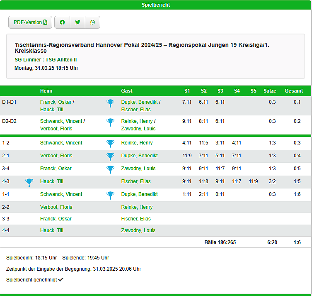Share the match report via WhatsApp

(x=92, y=22)
